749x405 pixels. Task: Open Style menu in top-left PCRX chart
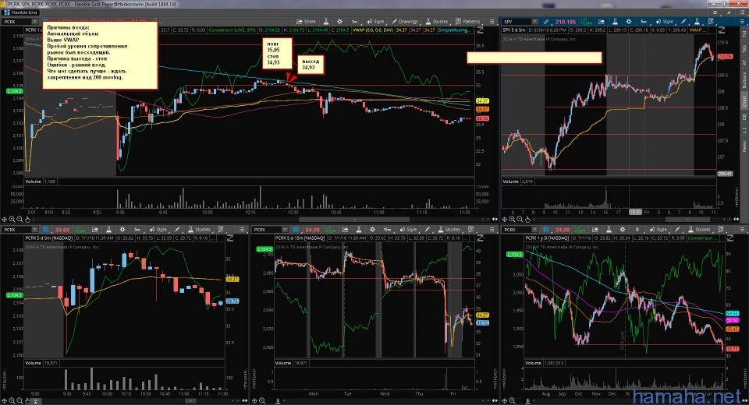375,22
